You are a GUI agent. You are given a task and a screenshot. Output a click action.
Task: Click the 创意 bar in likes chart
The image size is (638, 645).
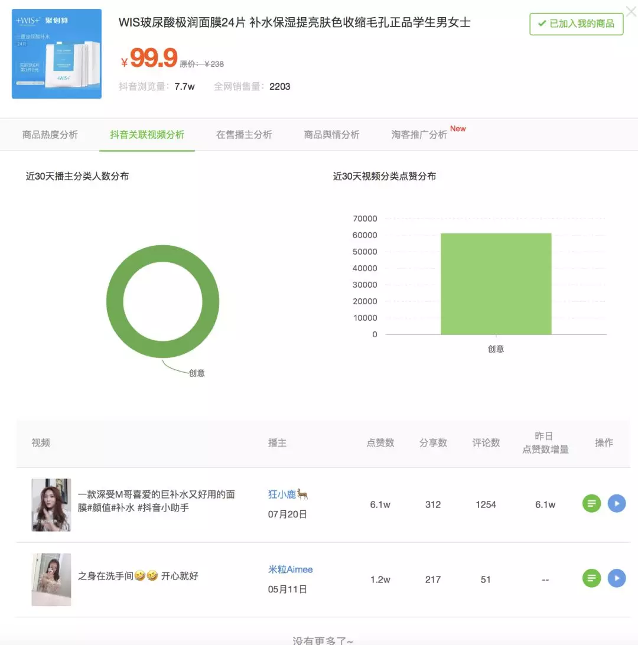[x=496, y=284]
